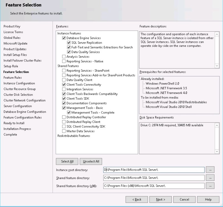Viewport: 223px width, 207px height.
Task: Uncheck Management Tools - Complete
Action: pos(69,113)
